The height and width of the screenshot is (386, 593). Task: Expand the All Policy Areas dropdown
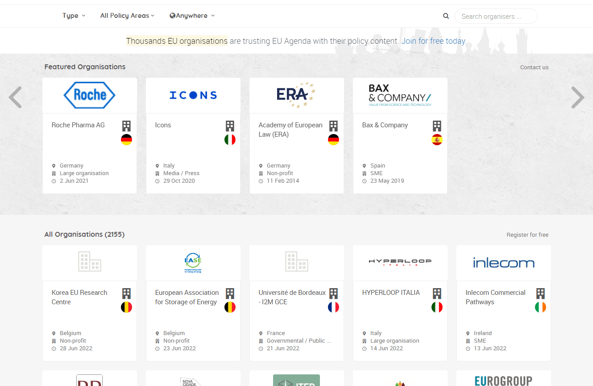127,16
